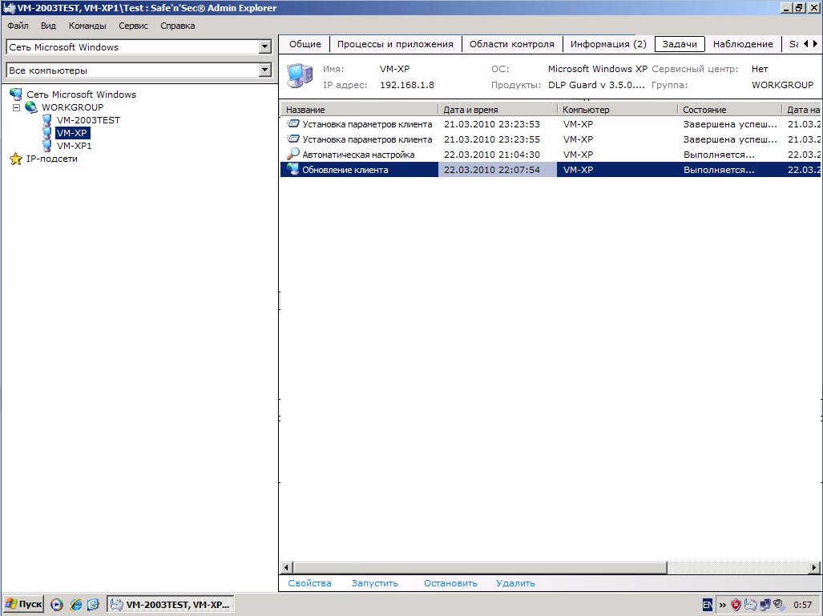Click the Пуск start button
This screenshot has width=823, height=616.
click(x=23, y=605)
